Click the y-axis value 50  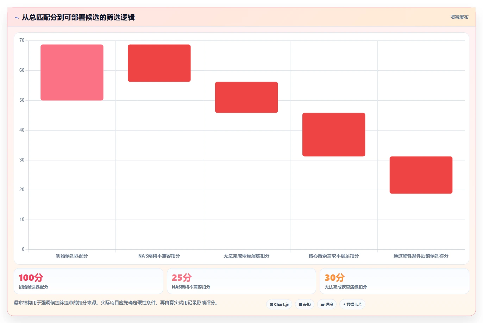point(22,100)
